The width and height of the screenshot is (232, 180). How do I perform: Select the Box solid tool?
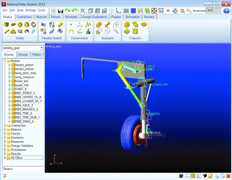coord(6,24)
